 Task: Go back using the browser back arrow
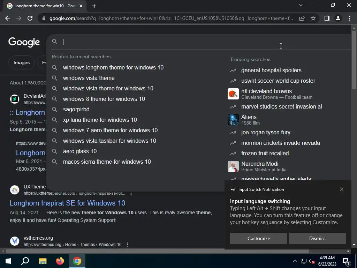[8, 18]
